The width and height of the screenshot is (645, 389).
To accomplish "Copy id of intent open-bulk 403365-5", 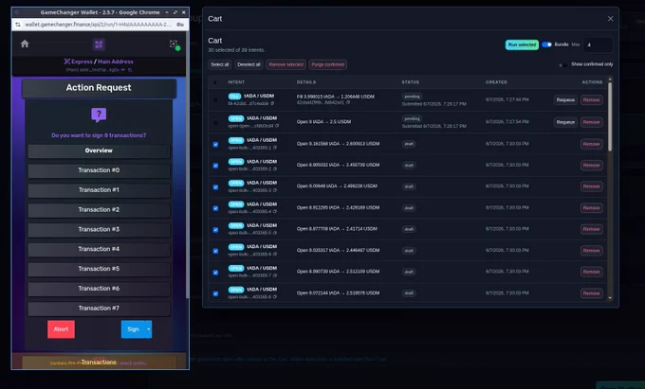I will click(275, 233).
